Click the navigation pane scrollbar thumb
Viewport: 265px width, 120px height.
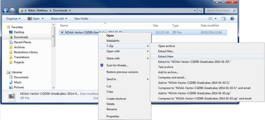53,36
